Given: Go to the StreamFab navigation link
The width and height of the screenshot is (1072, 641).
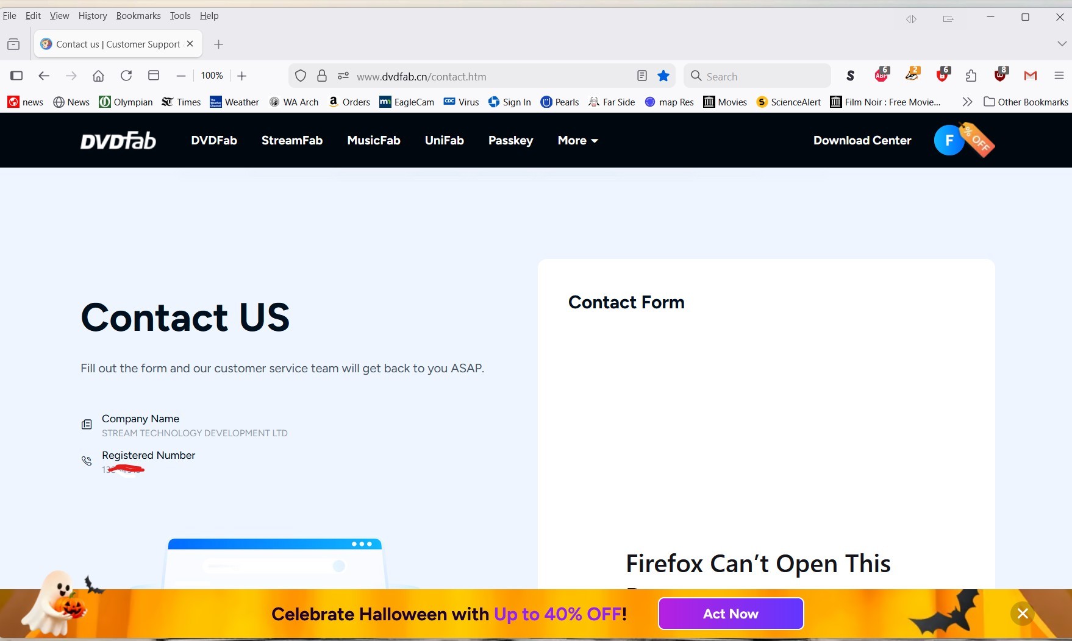Looking at the screenshot, I should point(292,140).
